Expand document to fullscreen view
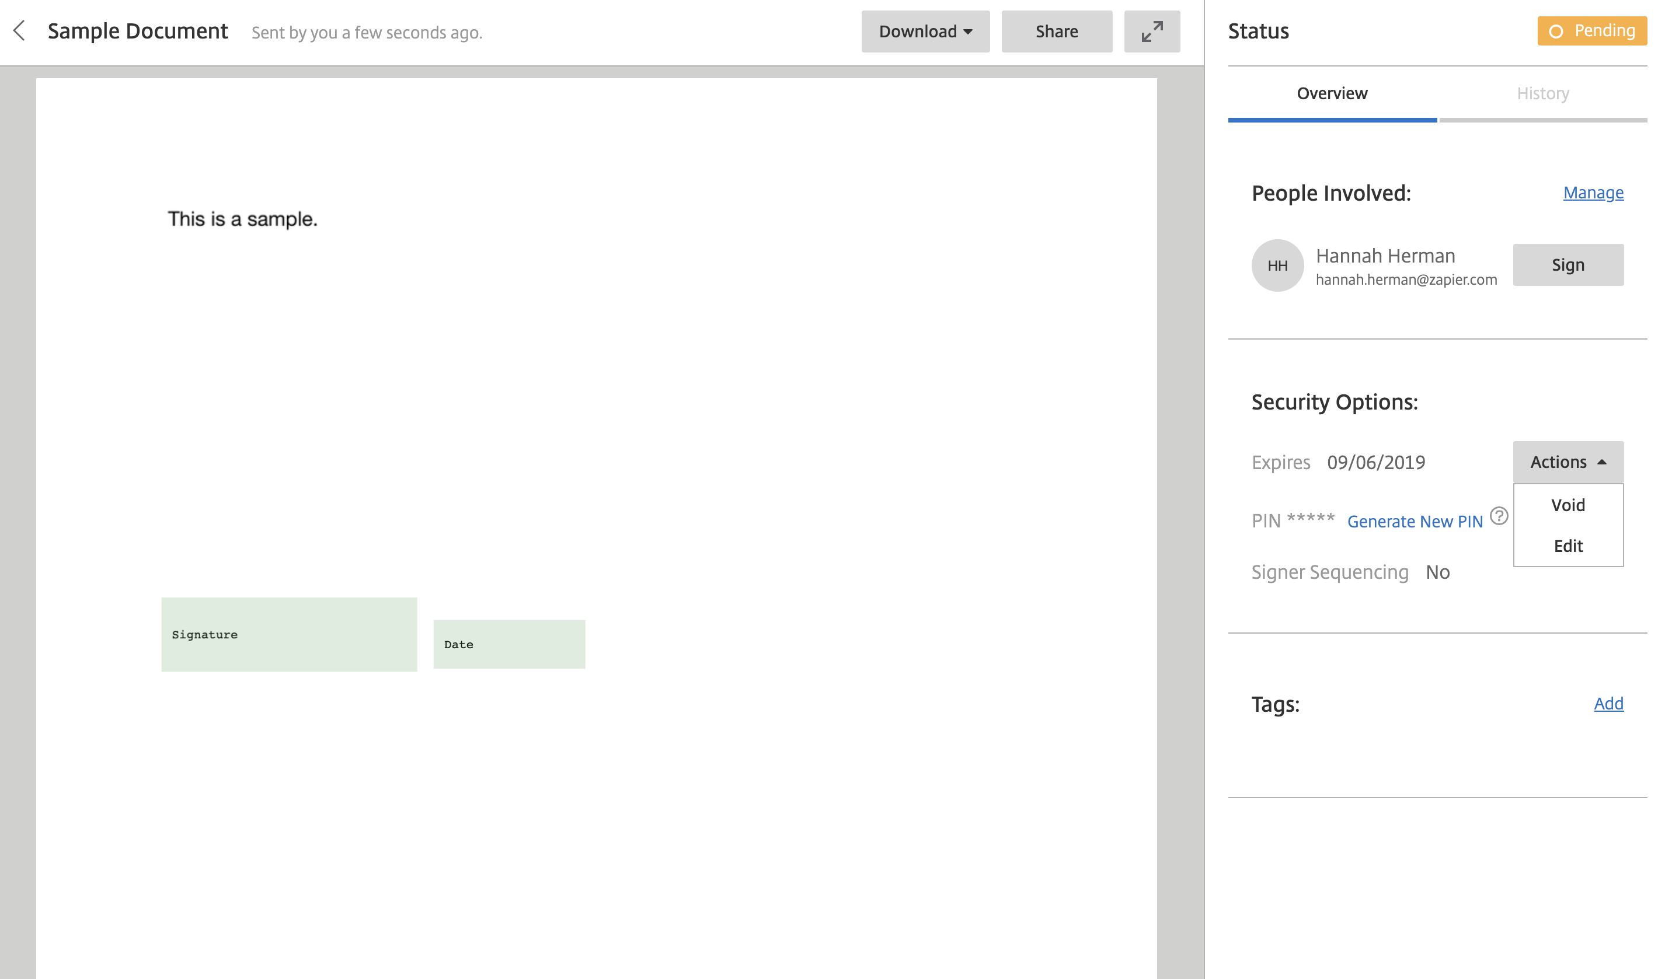1665x979 pixels. click(1152, 32)
